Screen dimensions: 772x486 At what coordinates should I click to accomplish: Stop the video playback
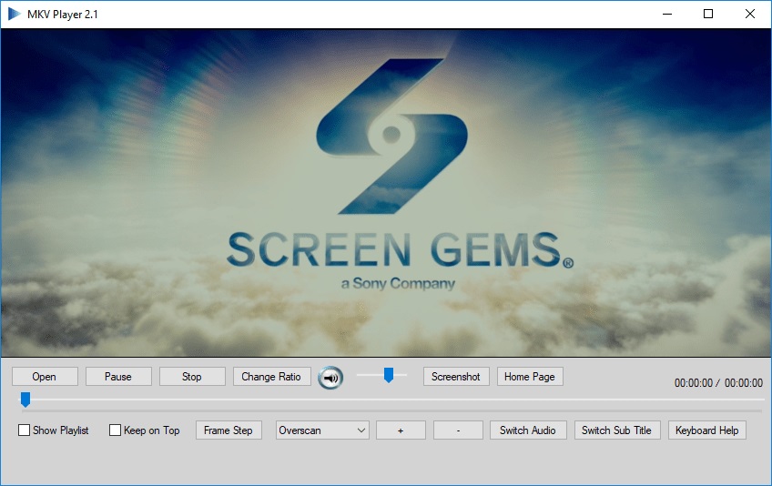(192, 377)
